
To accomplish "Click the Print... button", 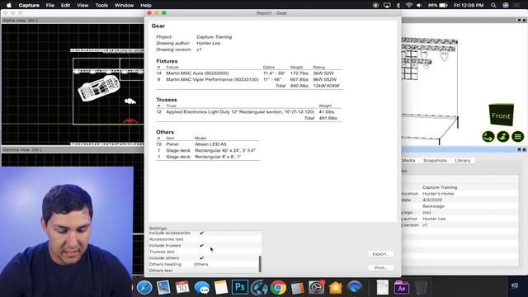I will [381, 267].
